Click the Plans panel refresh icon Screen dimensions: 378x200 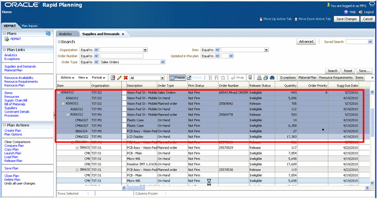(x=48, y=34)
